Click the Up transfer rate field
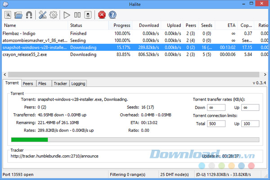This screenshot has width=270, height=180. [x=250, y=108]
